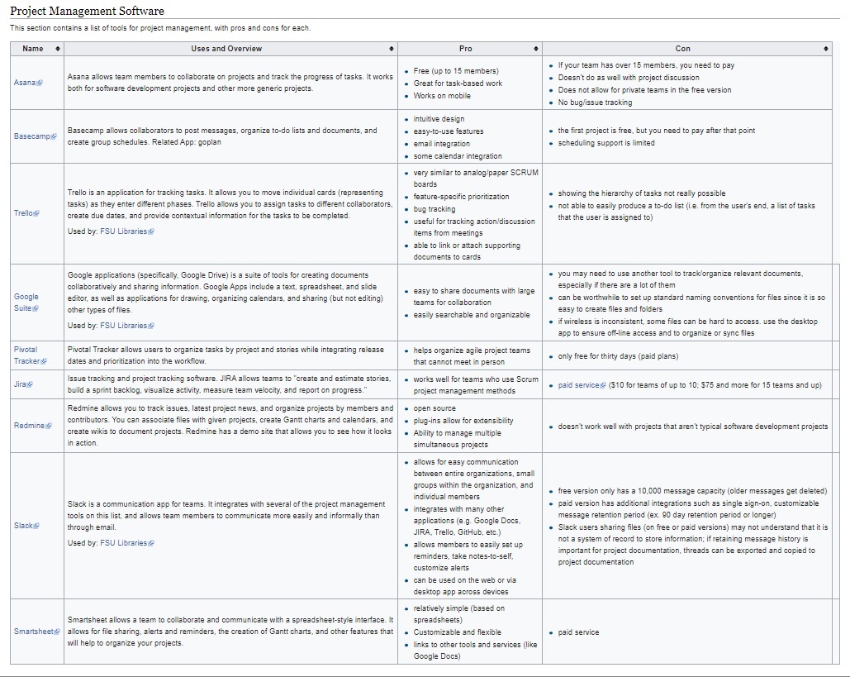Click 'doesn't work well with projects' Redmine con

[x=693, y=427]
